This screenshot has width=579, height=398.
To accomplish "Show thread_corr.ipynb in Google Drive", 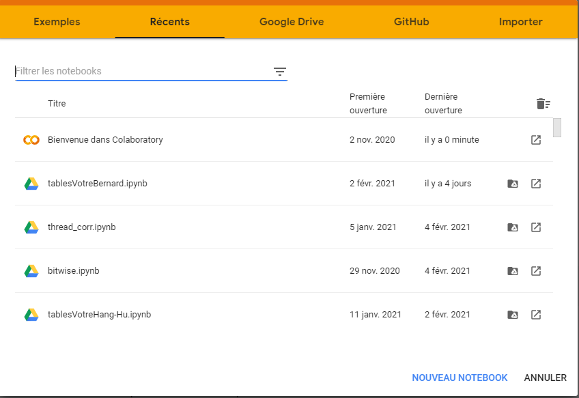I will (x=513, y=227).
